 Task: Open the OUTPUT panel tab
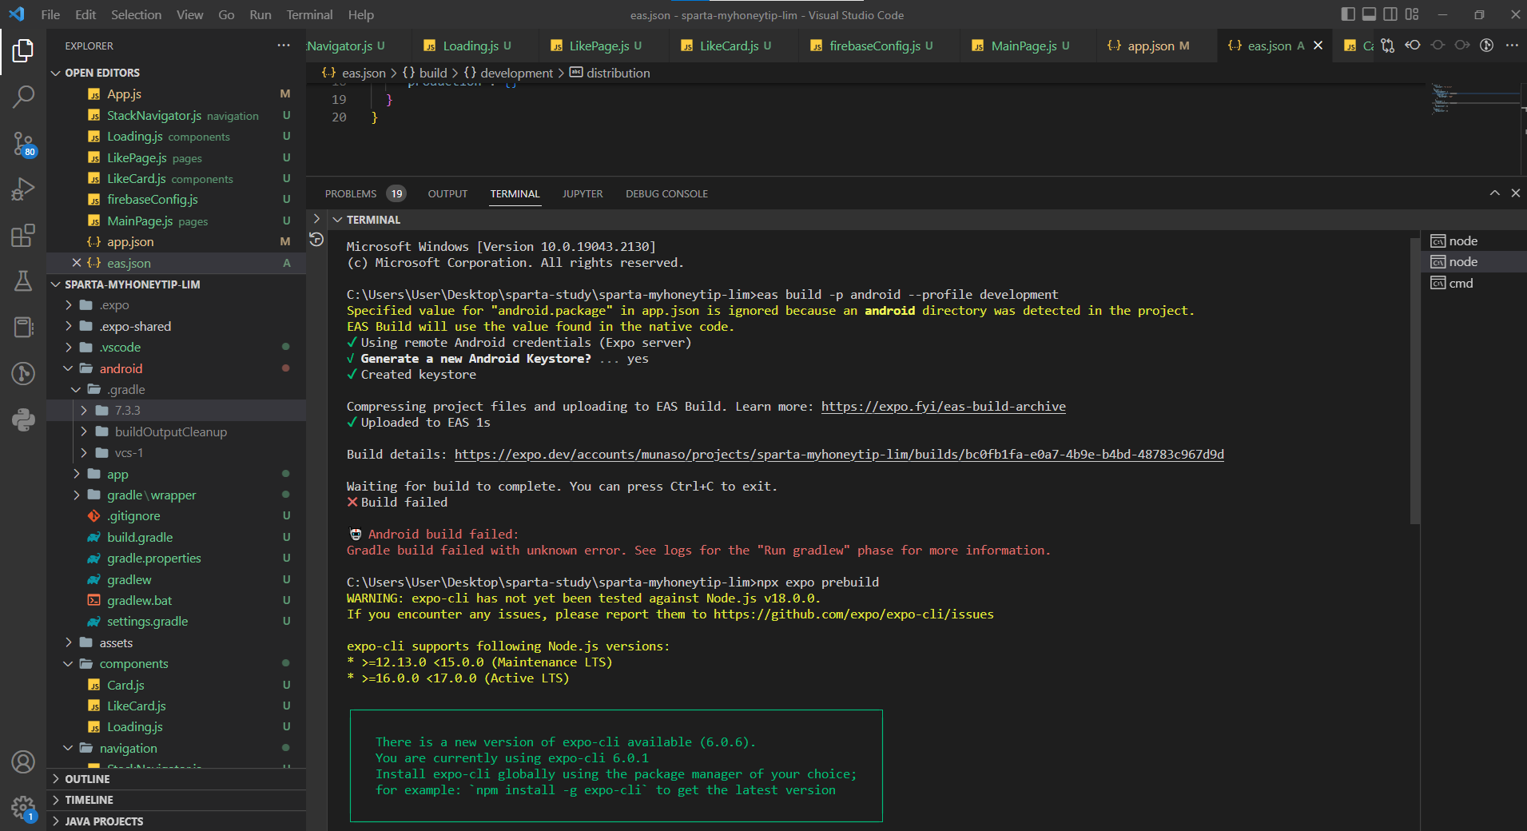(x=447, y=193)
